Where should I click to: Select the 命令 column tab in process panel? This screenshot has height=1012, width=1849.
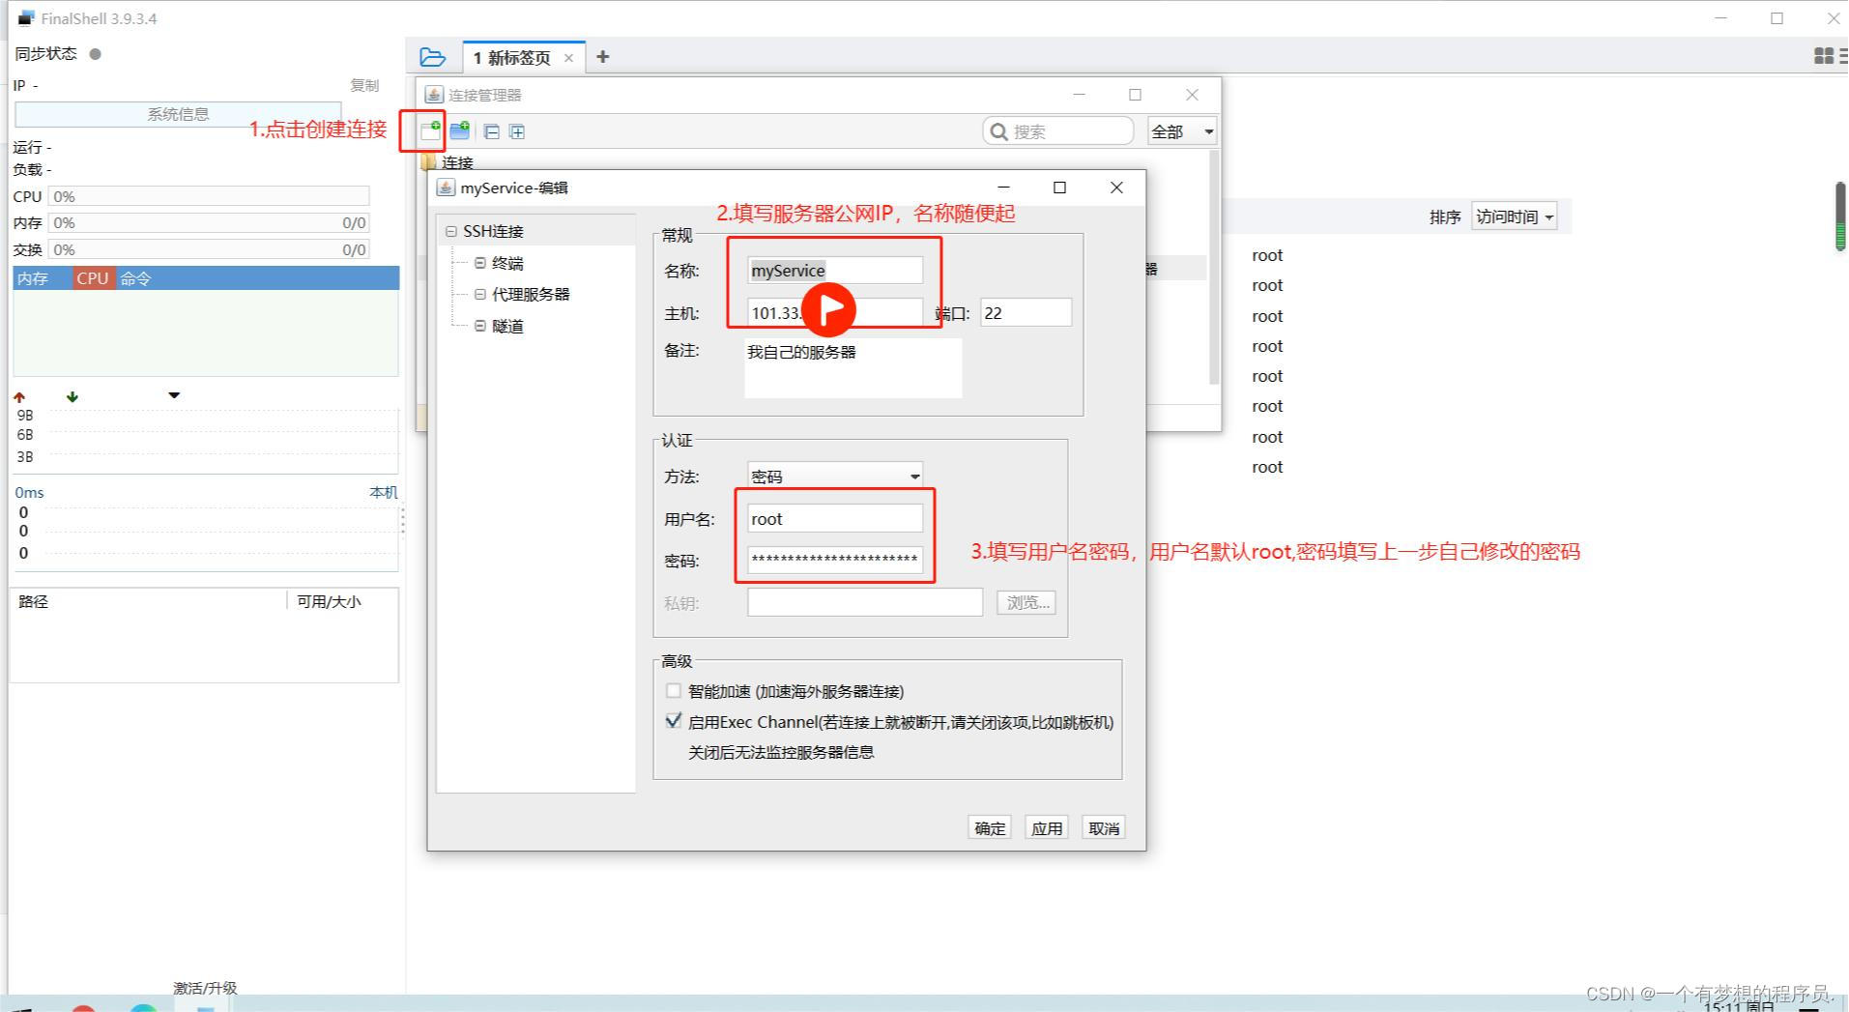[x=135, y=278]
